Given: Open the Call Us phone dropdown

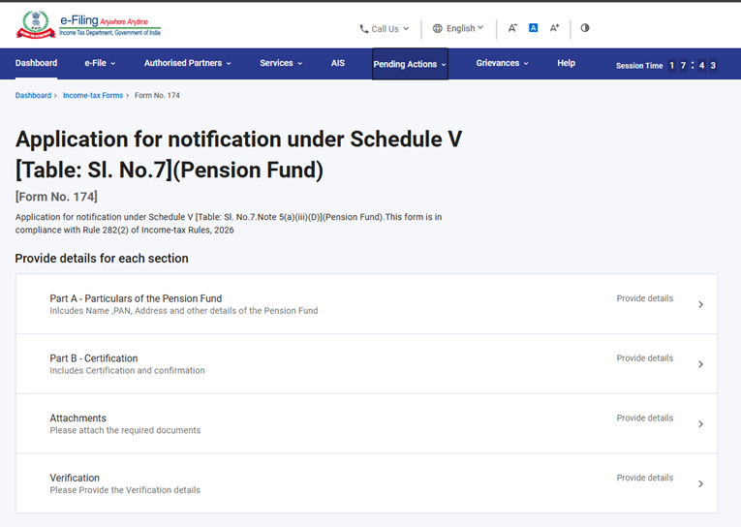Looking at the screenshot, I should [x=385, y=29].
